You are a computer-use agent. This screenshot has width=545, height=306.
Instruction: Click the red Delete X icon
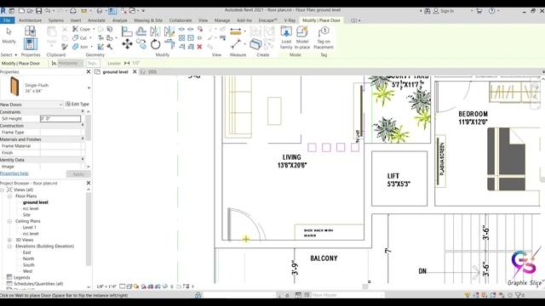[199, 47]
